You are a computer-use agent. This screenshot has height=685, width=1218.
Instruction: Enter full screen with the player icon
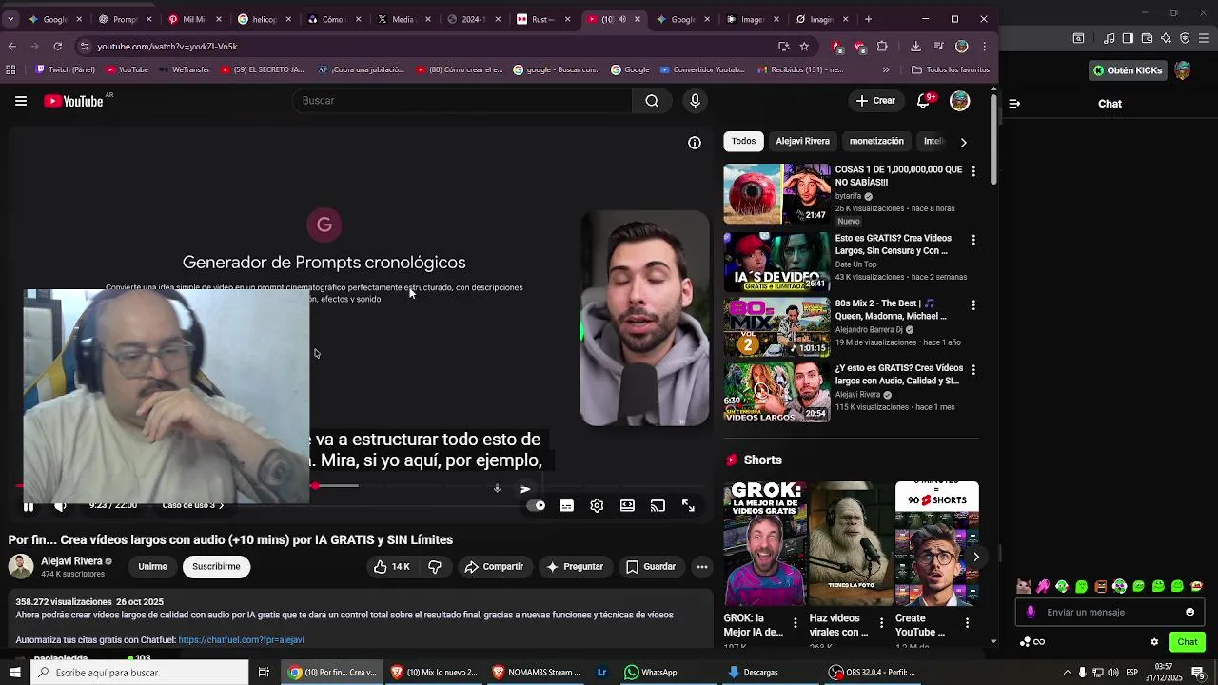coord(688,506)
